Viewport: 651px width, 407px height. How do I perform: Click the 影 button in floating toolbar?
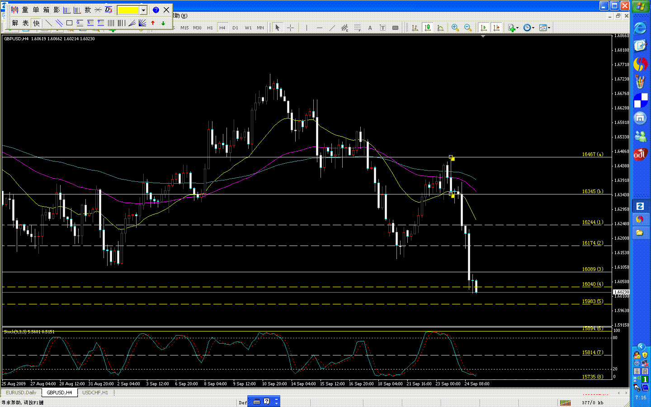pos(57,9)
